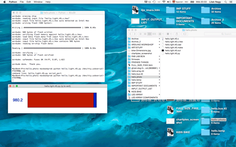
Task: Switch Finder to icon view
Action: (x=140, y=34)
